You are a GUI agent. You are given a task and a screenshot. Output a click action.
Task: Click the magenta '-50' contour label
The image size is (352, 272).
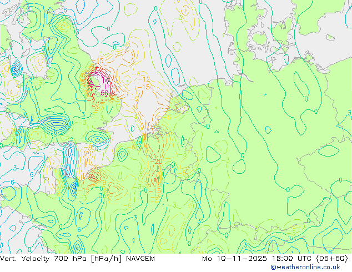[x=103, y=93]
